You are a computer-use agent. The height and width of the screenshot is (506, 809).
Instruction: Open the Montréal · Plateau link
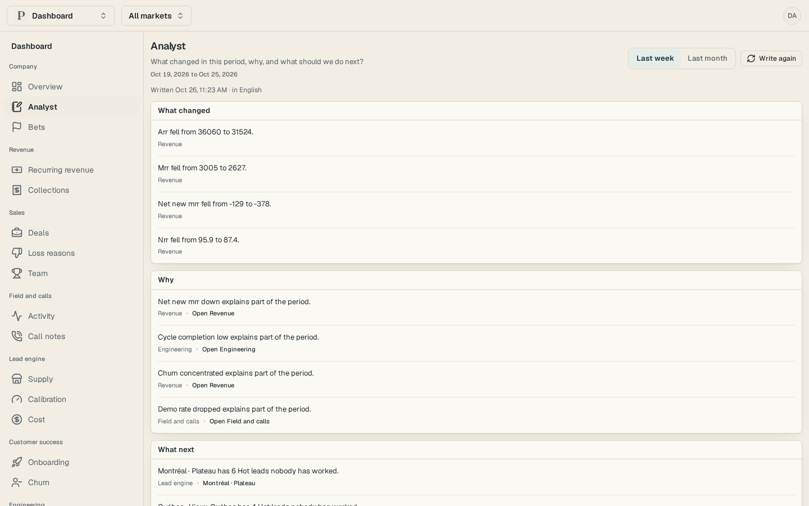[229, 484]
